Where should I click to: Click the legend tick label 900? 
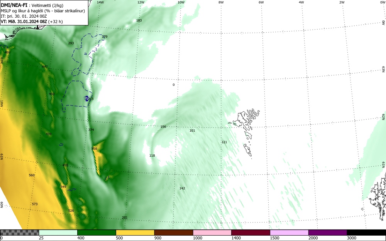point(158,238)
